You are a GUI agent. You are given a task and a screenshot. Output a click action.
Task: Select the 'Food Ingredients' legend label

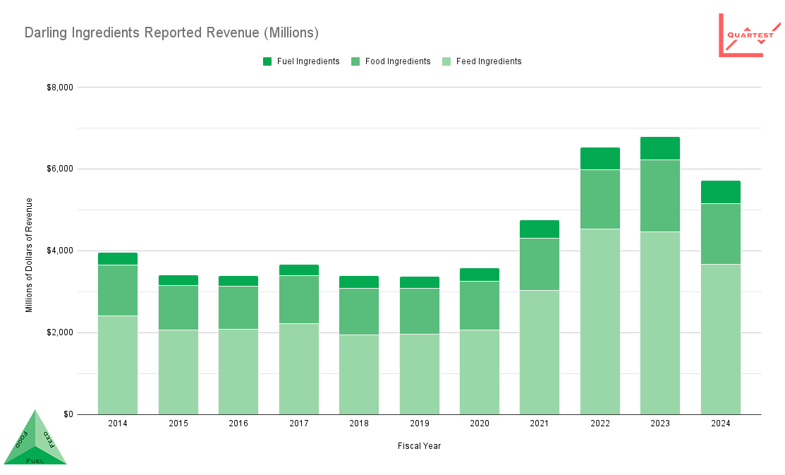[x=398, y=61]
